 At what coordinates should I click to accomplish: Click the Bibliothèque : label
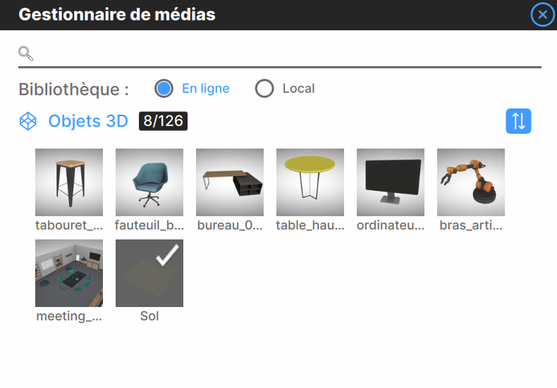(x=73, y=89)
